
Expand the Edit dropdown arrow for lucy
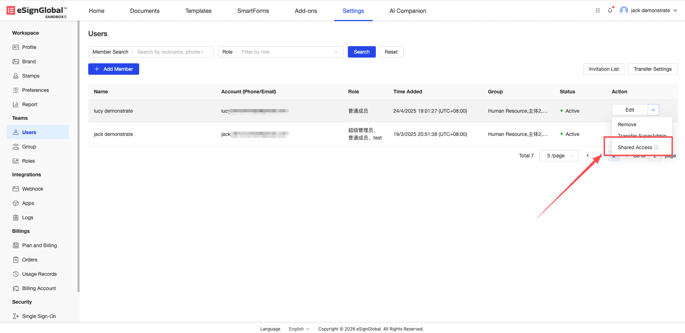[x=653, y=110]
